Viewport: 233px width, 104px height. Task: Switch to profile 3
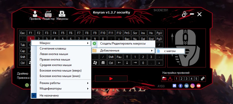(187, 78)
